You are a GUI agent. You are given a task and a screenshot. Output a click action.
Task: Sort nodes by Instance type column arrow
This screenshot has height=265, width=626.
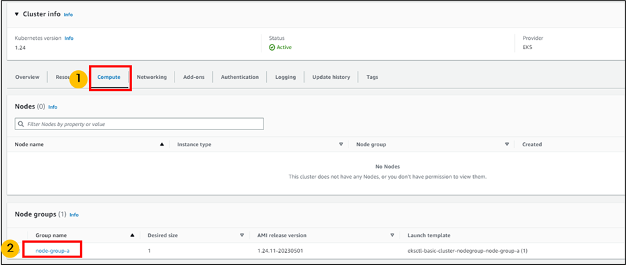[x=341, y=144]
